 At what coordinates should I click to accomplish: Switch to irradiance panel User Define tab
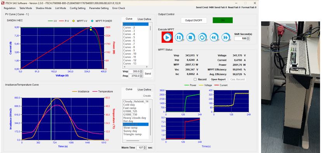pos(144,90)
